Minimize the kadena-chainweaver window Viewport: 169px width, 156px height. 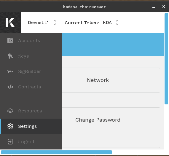[x=154, y=7]
